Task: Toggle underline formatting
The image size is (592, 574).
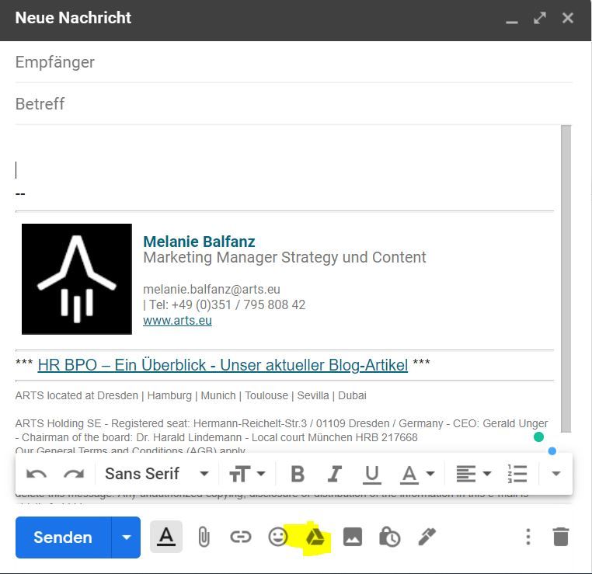Action: (372, 475)
